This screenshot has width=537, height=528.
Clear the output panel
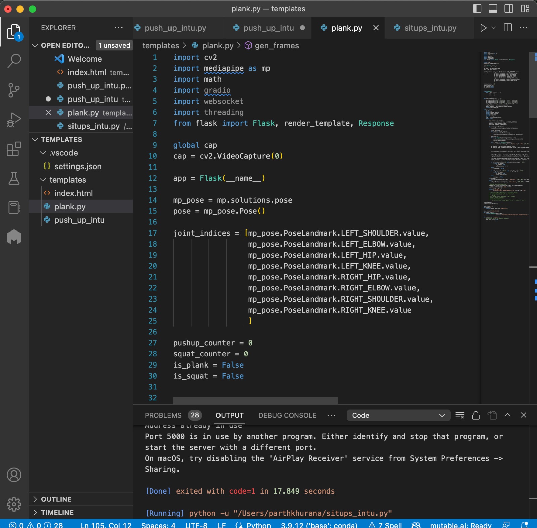click(x=460, y=415)
